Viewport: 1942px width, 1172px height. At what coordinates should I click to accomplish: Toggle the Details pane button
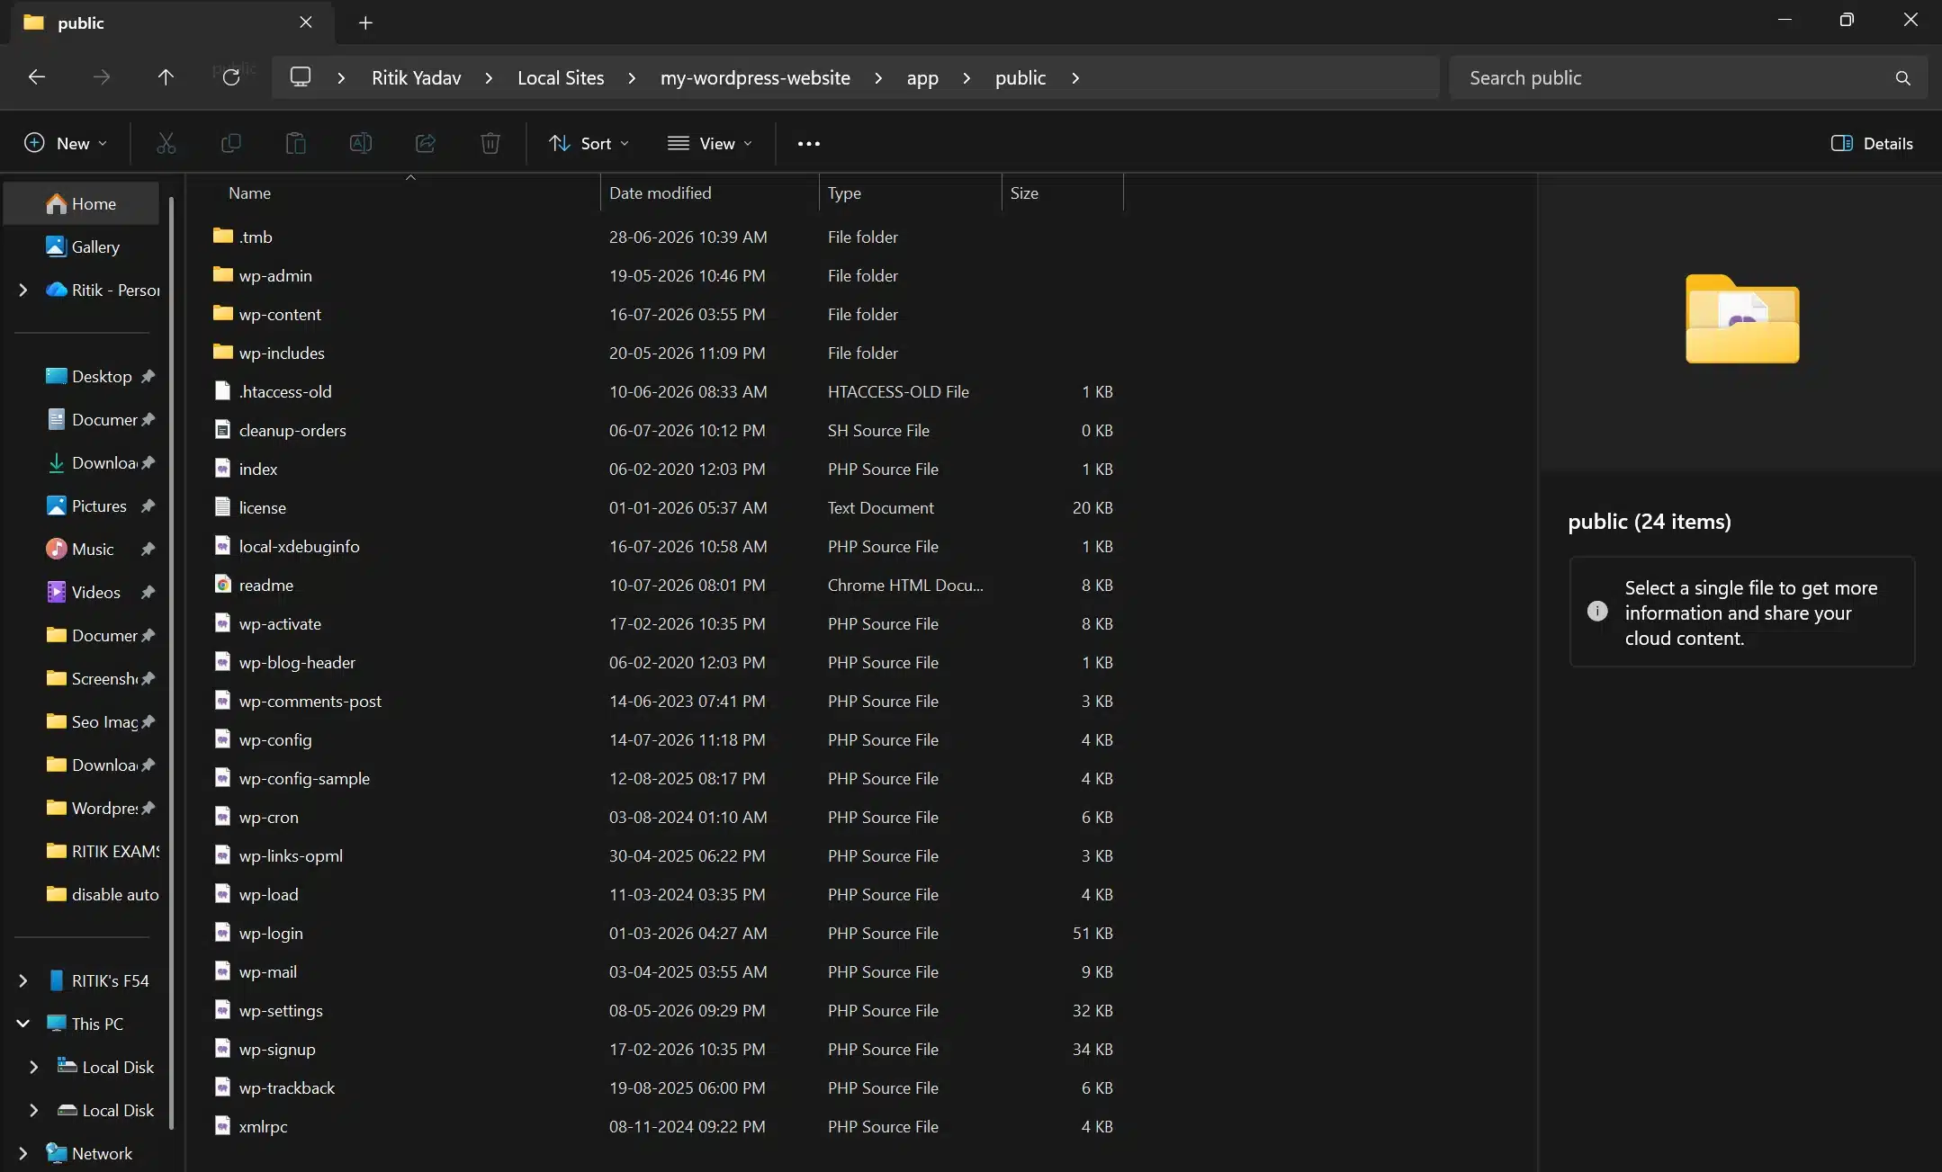click(1872, 143)
